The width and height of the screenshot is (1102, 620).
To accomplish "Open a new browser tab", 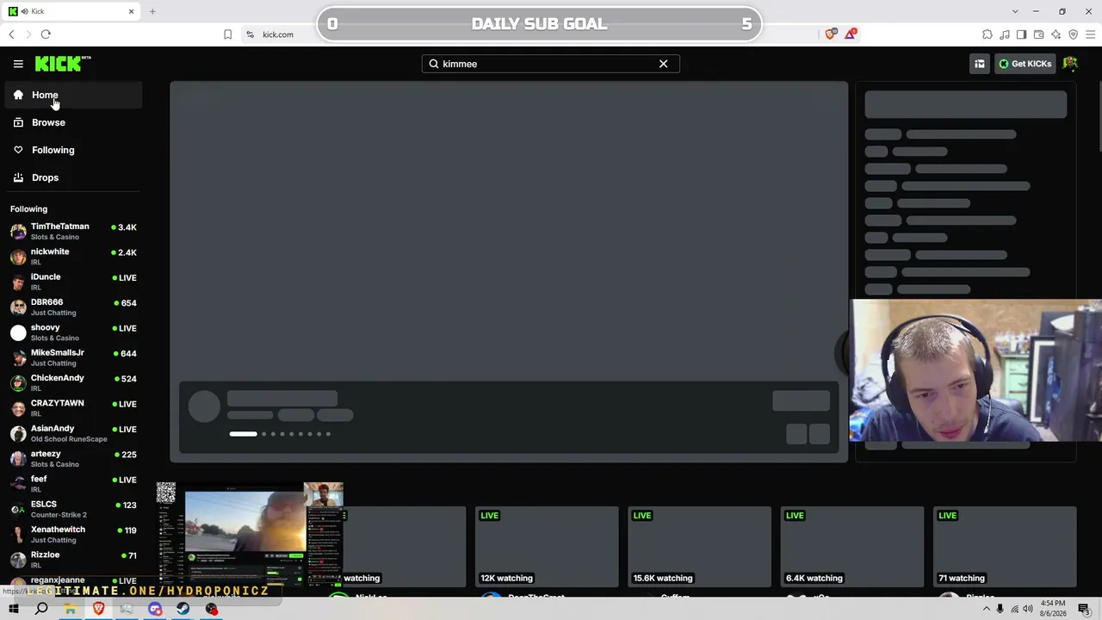I will 152,11.
